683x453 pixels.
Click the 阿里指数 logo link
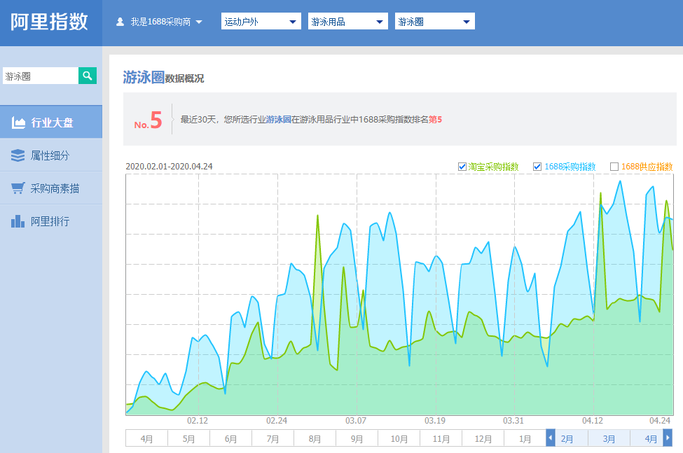(x=50, y=22)
